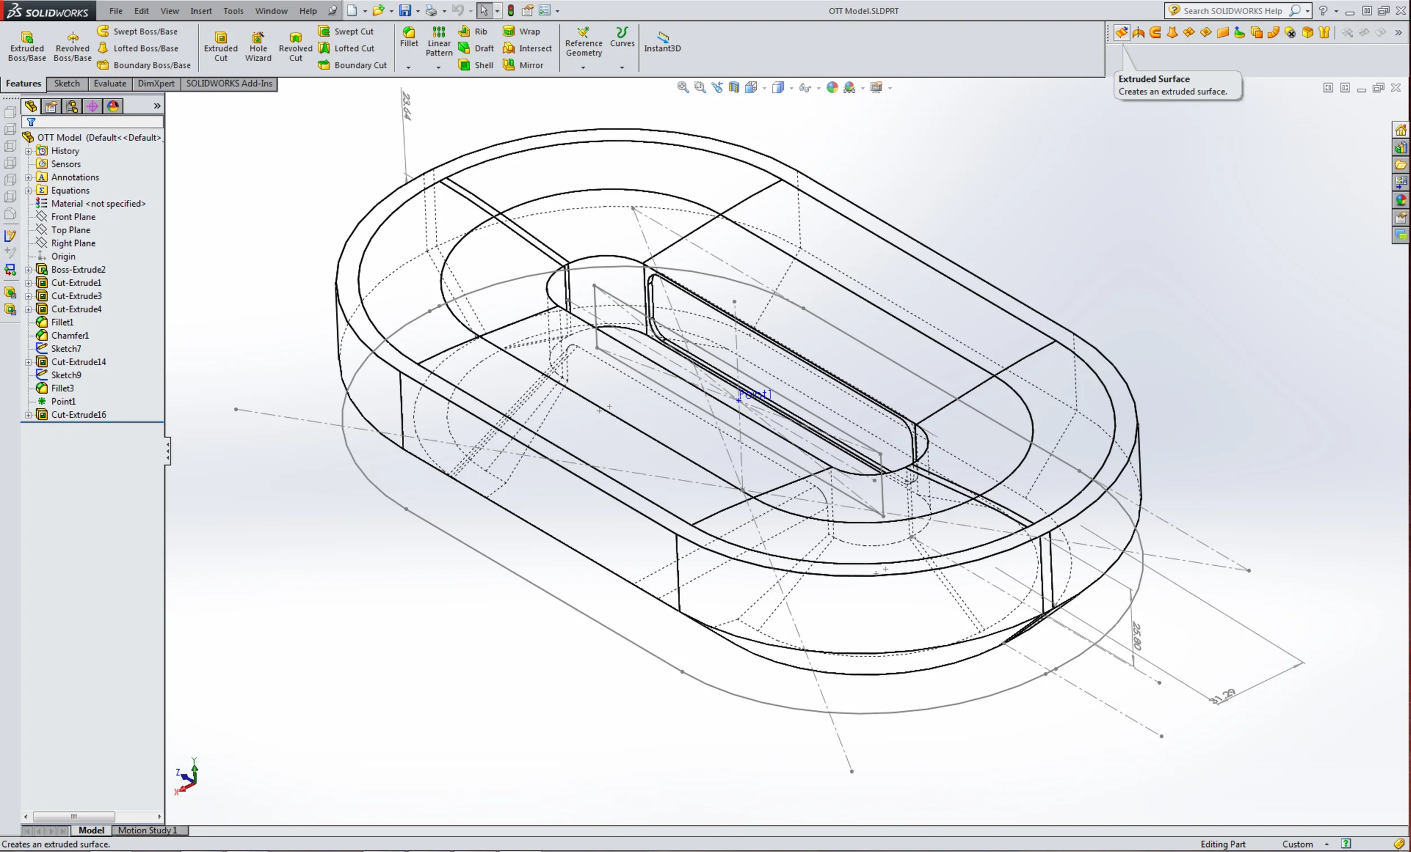Click the Extruded Cut tool
Image resolution: width=1411 pixels, height=852 pixels.
[221, 46]
